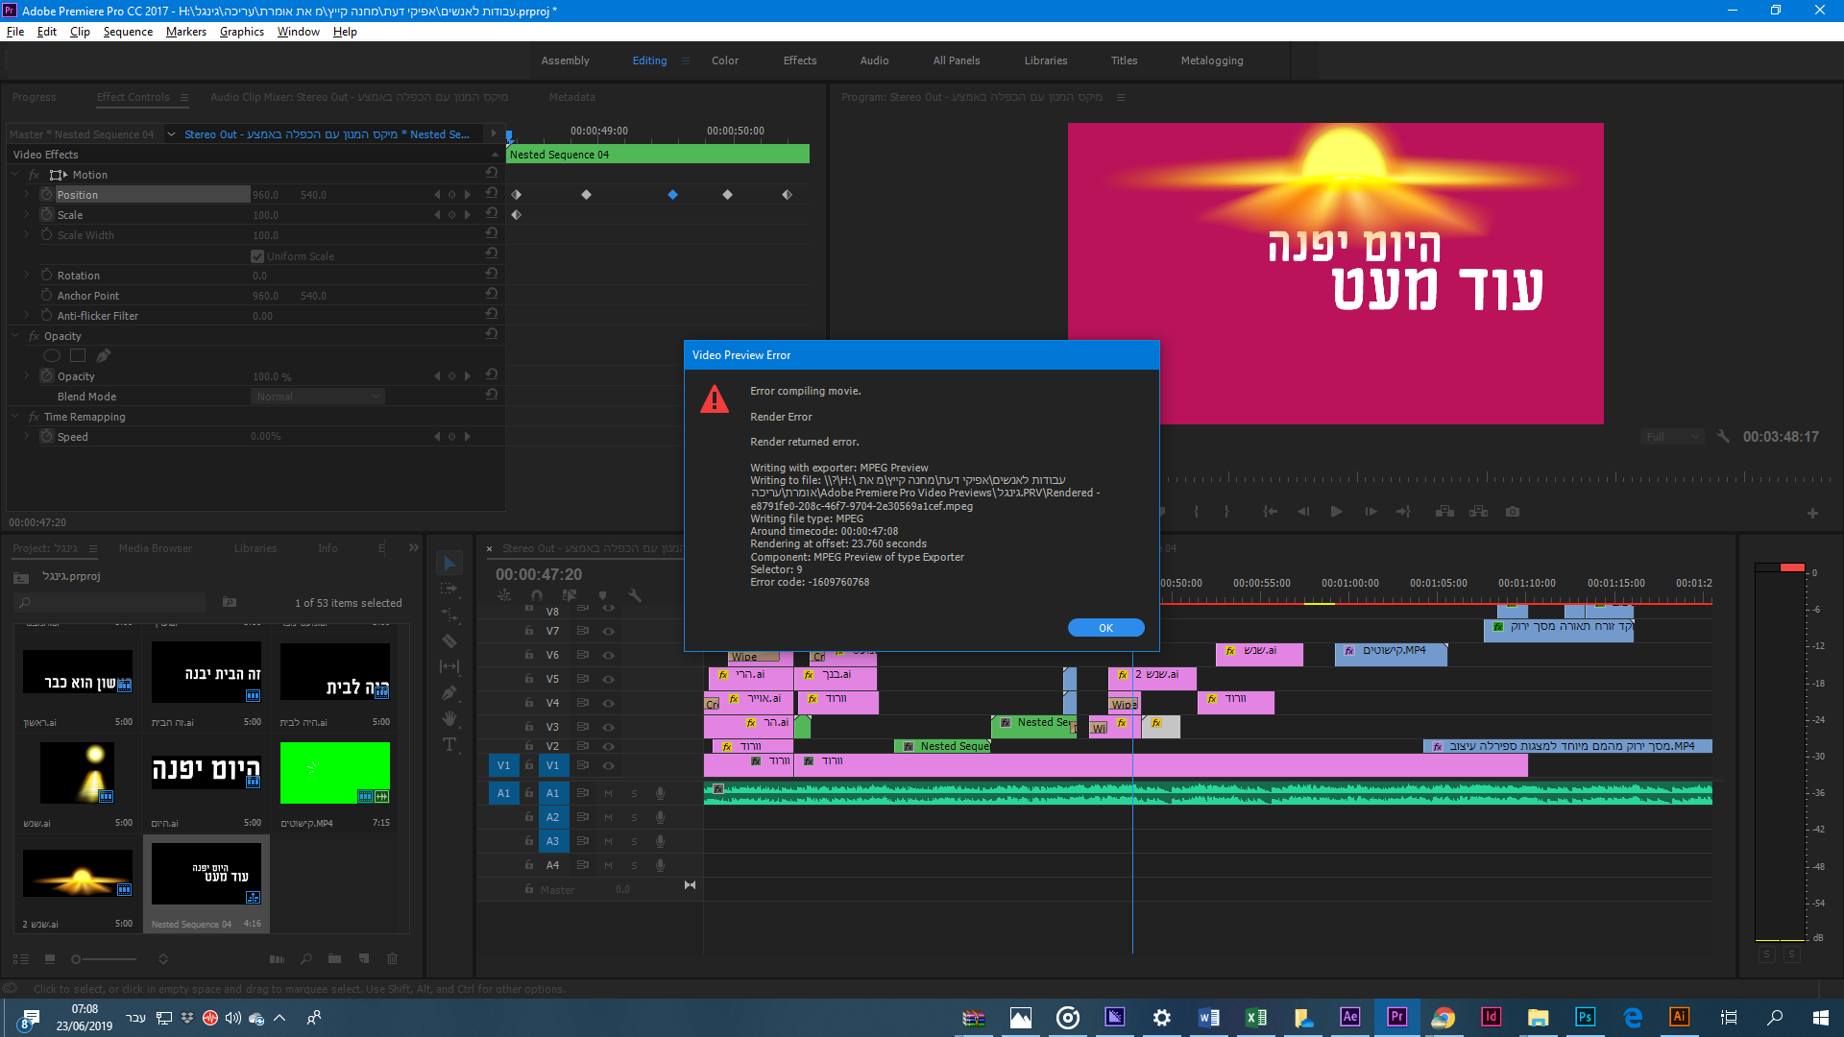Screen dimensions: 1844x1037
Task: Click the Export Frame camera icon
Action: 1513,512
